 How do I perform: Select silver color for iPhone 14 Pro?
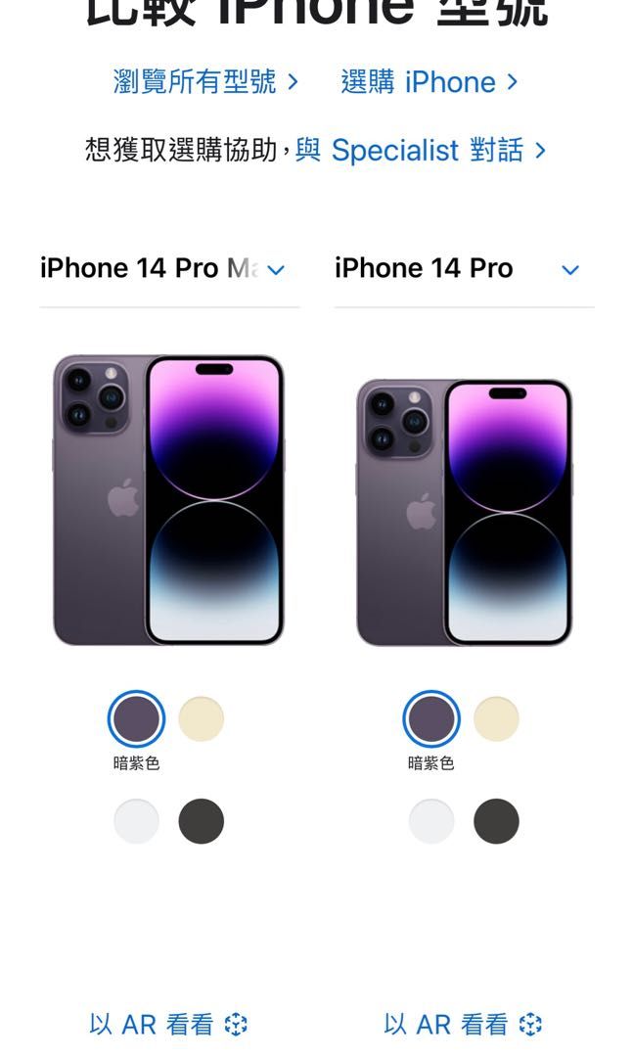pos(431,821)
